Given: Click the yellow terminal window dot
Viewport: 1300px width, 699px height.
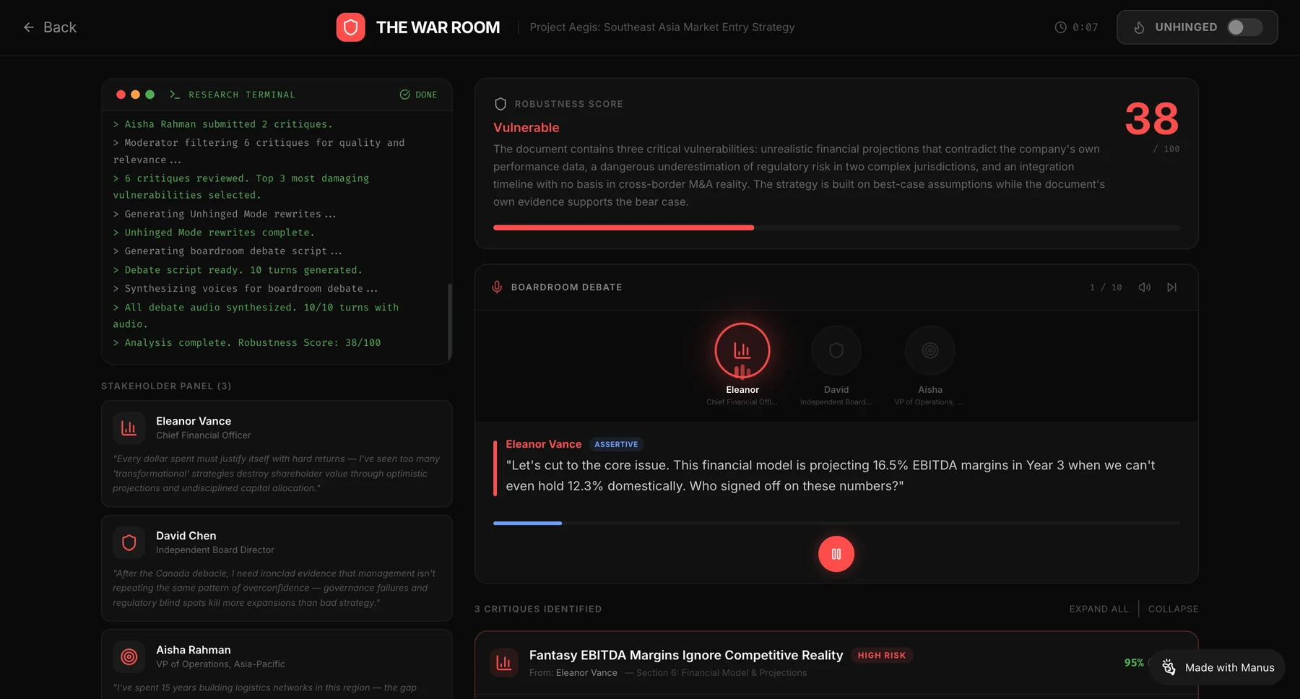Looking at the screenshot, I should pyautogui.click(x=135, y=95).
